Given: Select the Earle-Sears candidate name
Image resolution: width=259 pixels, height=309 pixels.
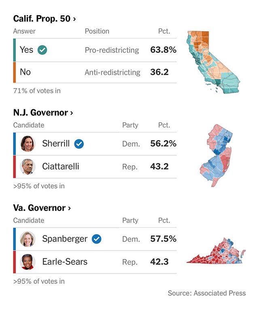Looking at the screenshot, I should [x=65, y=262].
